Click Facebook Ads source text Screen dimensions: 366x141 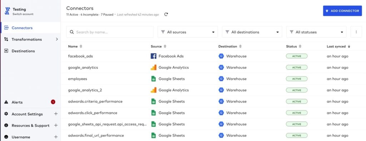coord(171,56)
